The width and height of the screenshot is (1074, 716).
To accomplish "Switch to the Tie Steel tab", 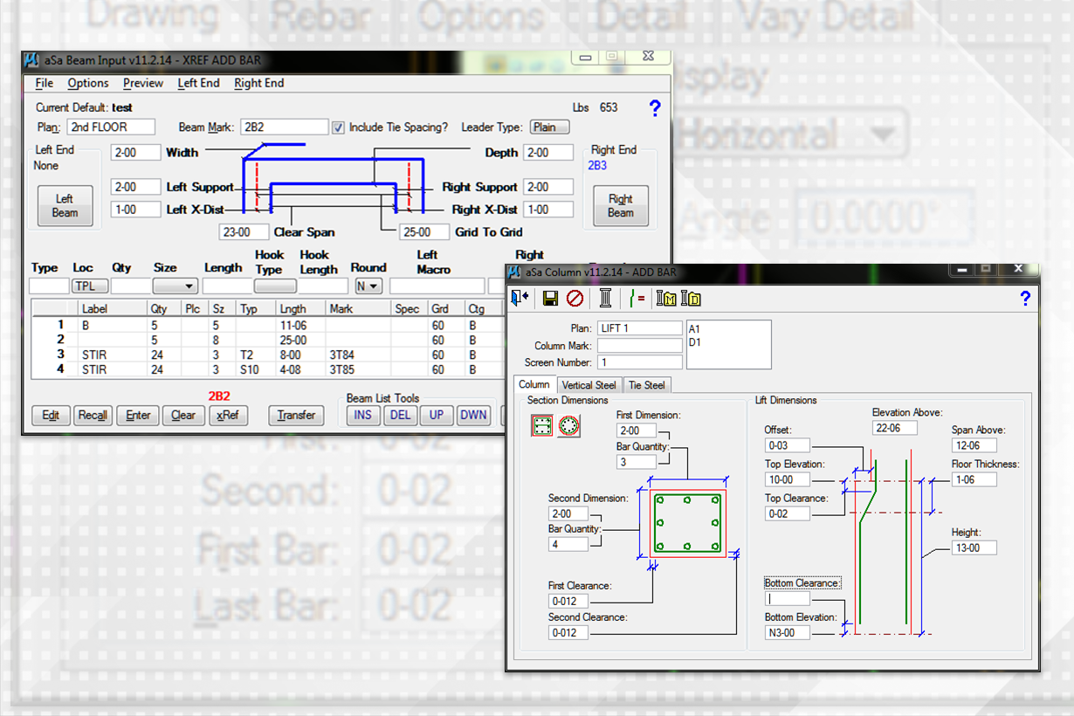I will pos(647,385).
